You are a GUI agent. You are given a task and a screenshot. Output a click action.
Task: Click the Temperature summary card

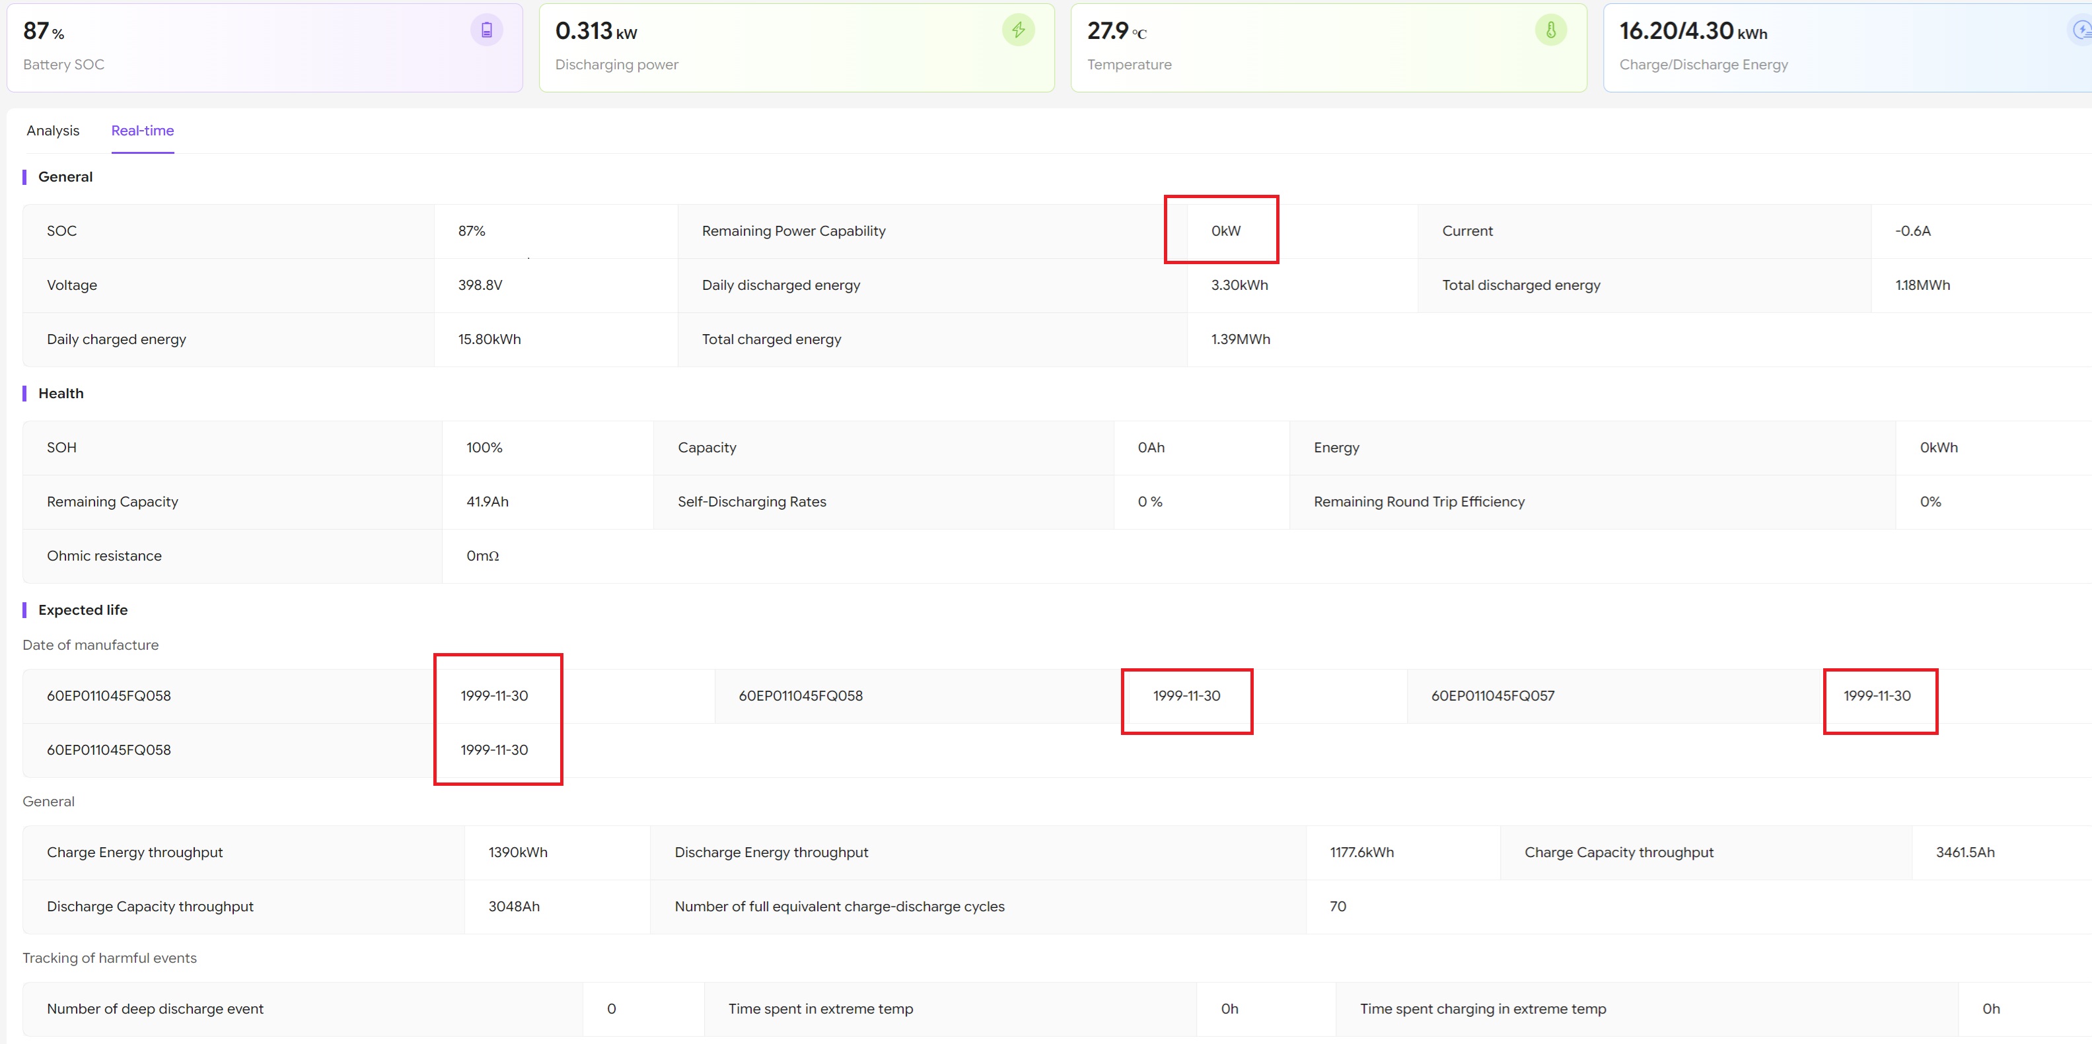coord(1299,49)
